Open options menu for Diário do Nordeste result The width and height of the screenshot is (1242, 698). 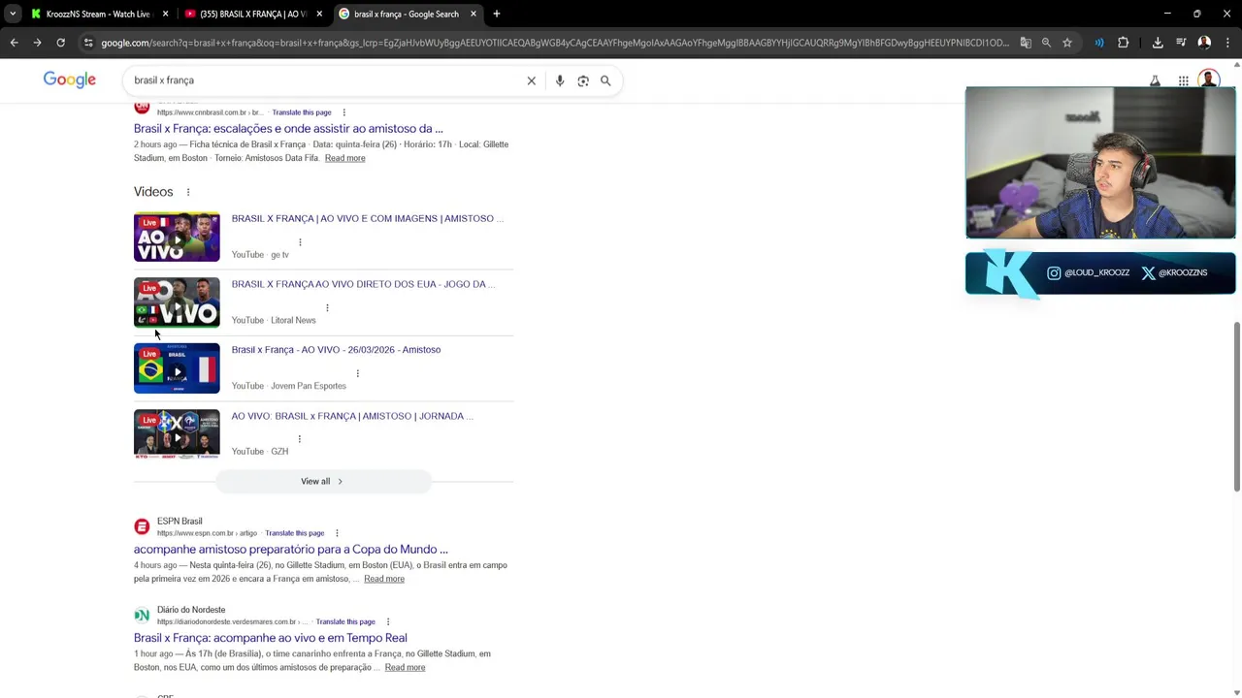pyautogui.click(x=387, y=621)
